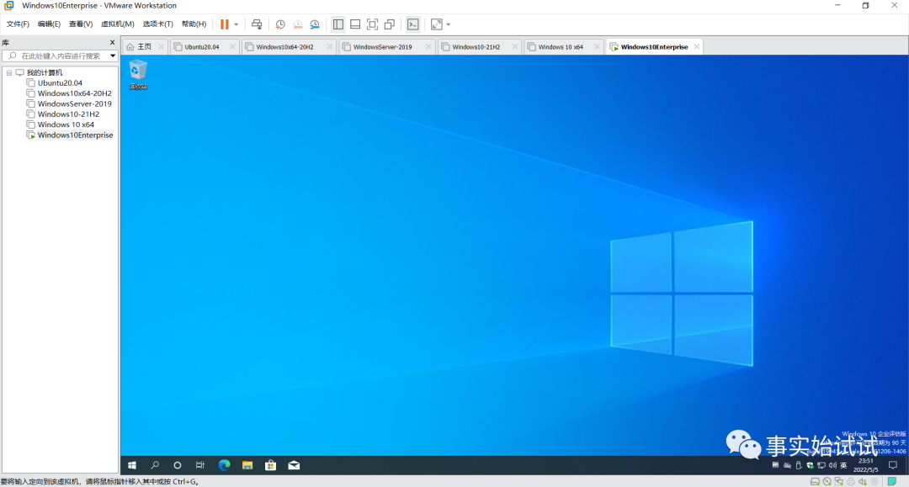Open Cortana in the guest taskbar
Viewport: 909px width, 487px height.
pos(178,465)
